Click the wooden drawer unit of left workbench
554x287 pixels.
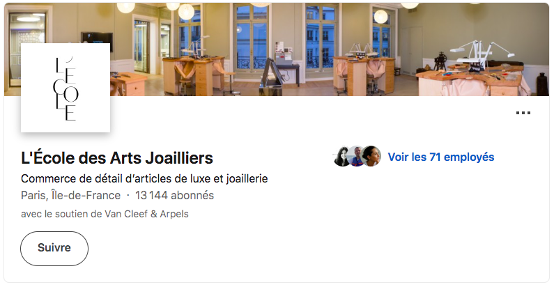204,79
